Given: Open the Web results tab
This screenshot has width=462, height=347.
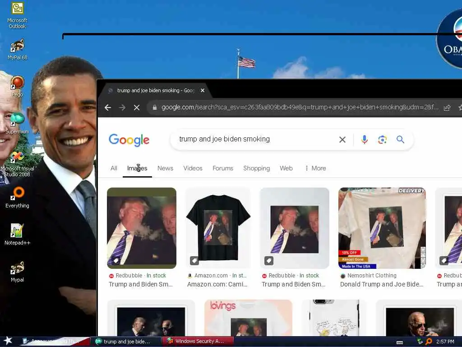Looking at the screenshot, I should (286, 168).
